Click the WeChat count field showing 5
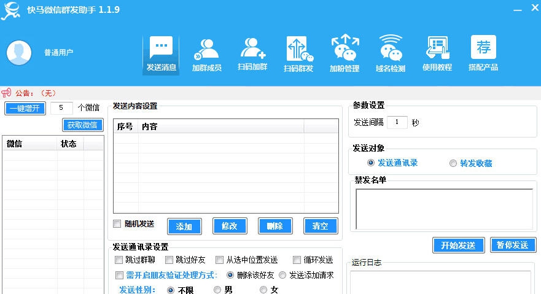The image size is (541, 294). click(61, 108)
